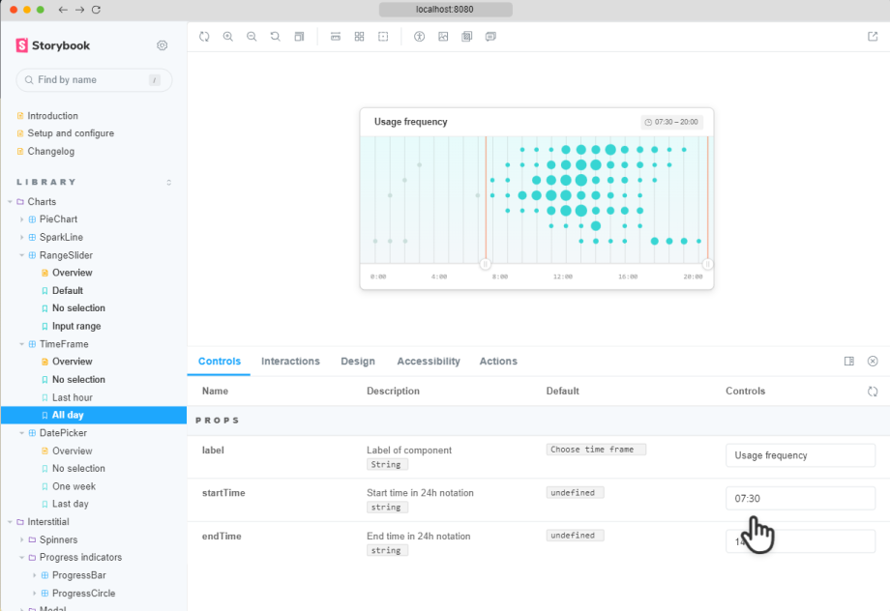Open Storybook settings gear
This screenshot has height=611, width=890.
pyautogui.click(x=163, y=45)
